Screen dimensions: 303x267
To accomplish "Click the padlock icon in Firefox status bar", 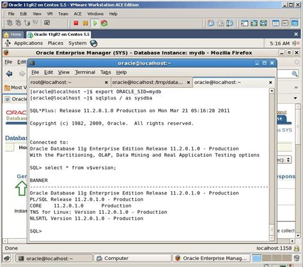I will click(297, 248).
